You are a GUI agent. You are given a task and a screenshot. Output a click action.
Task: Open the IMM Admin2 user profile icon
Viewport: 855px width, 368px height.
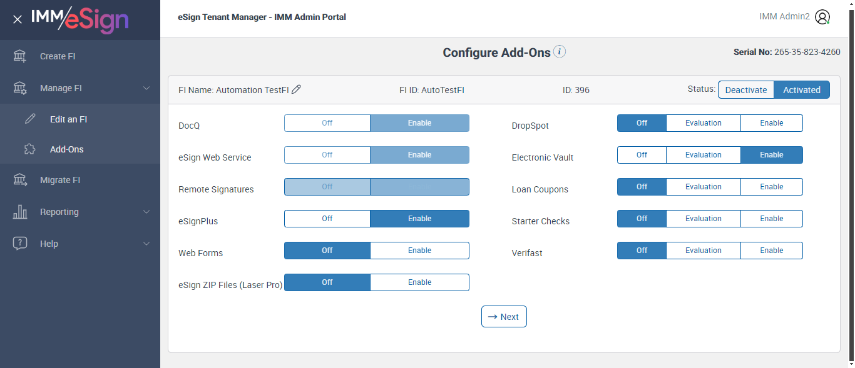(822, 17)
